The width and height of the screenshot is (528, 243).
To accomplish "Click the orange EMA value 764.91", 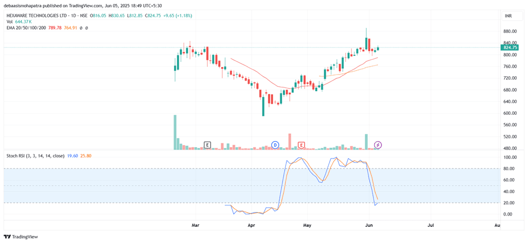I will pyautogui.click(x=70, y=28).
